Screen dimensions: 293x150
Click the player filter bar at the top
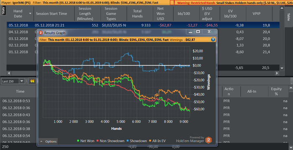pyautogui.click(x=85, y=2)
